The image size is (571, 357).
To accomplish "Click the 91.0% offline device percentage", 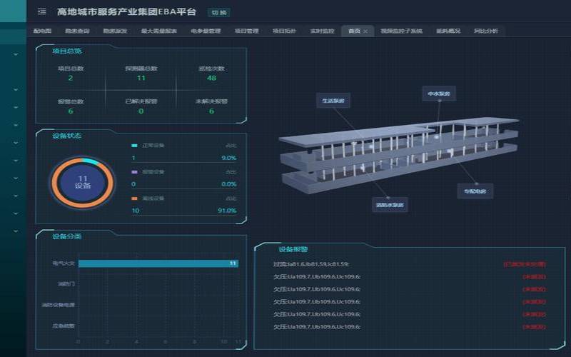I will pyautogui.click(x=227, y=211).
